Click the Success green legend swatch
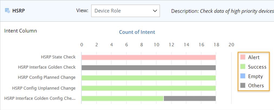This screenshot has width=274, height=110. click(243, 67)
